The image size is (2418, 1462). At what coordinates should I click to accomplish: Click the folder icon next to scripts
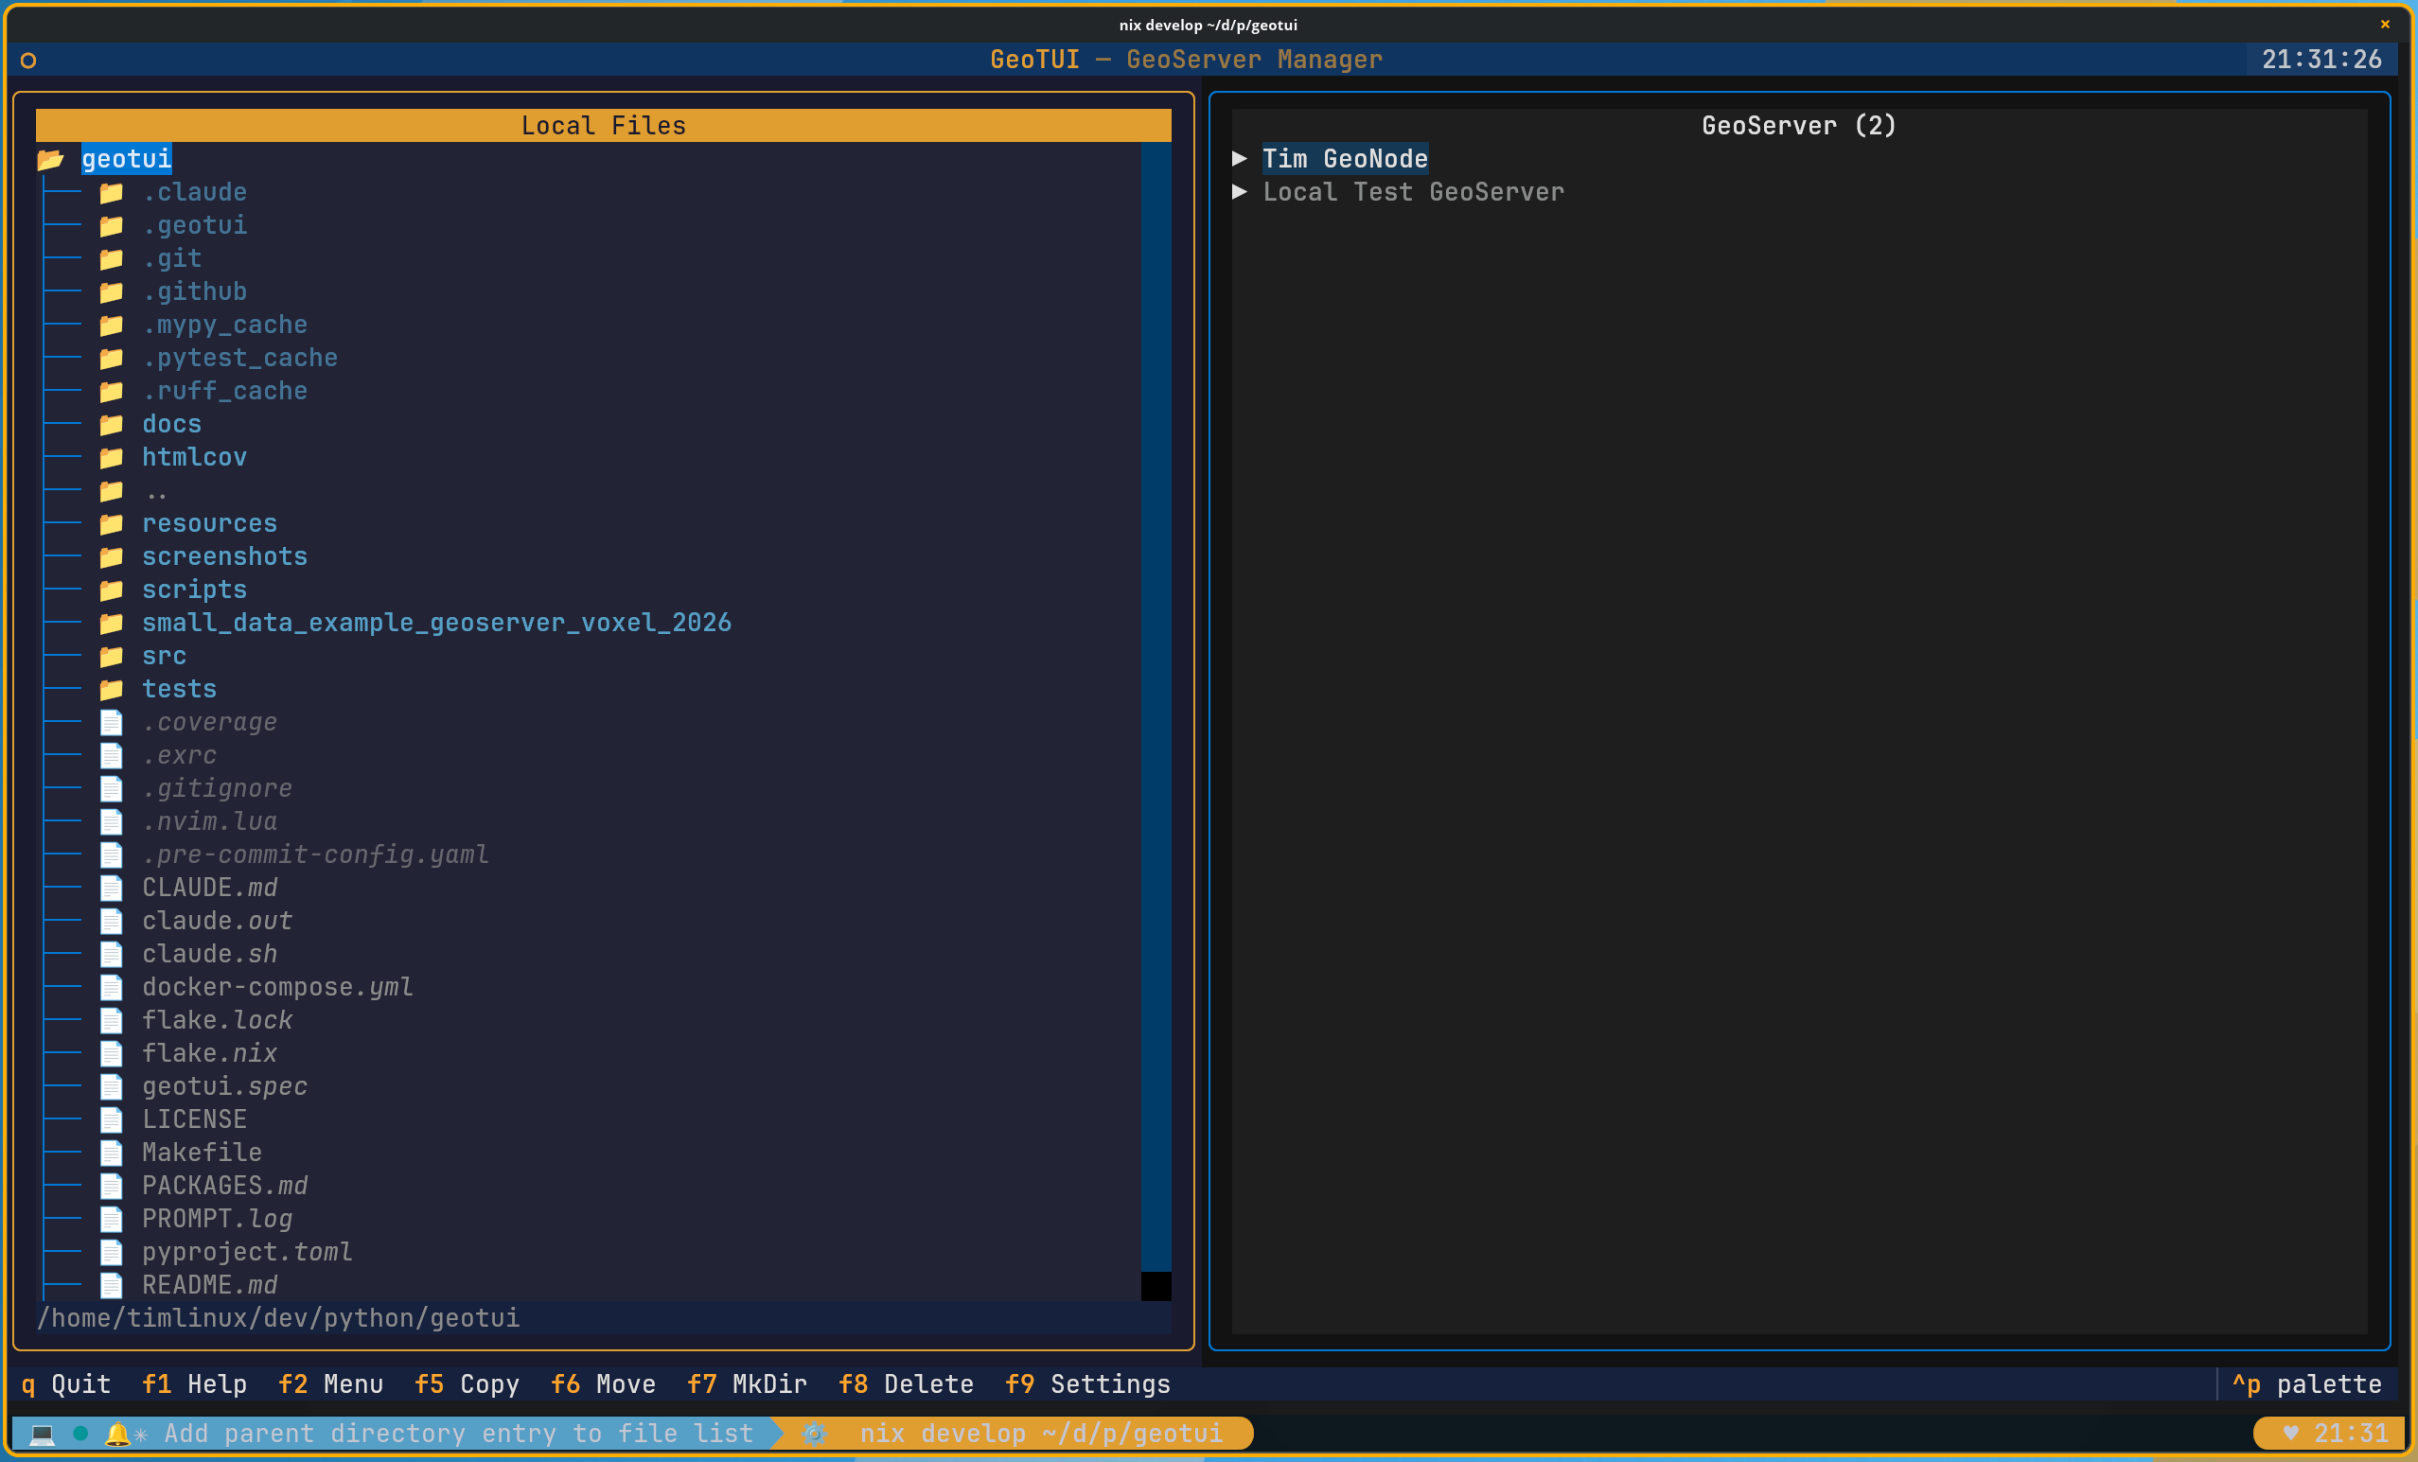111,590
